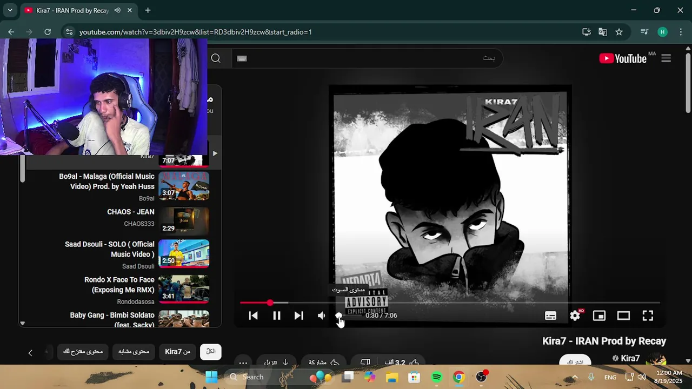Screen dimensions: 692x389
Task: Open Task View from the taskbar
Action: [348, 377]
